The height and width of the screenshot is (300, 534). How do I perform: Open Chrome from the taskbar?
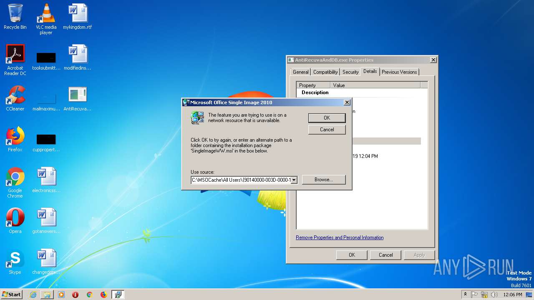point(89,295)
